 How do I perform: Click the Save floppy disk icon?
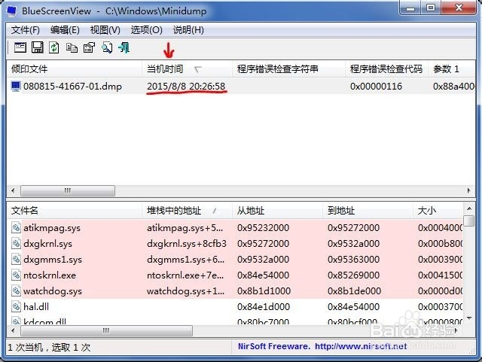[x=38, y=47]
